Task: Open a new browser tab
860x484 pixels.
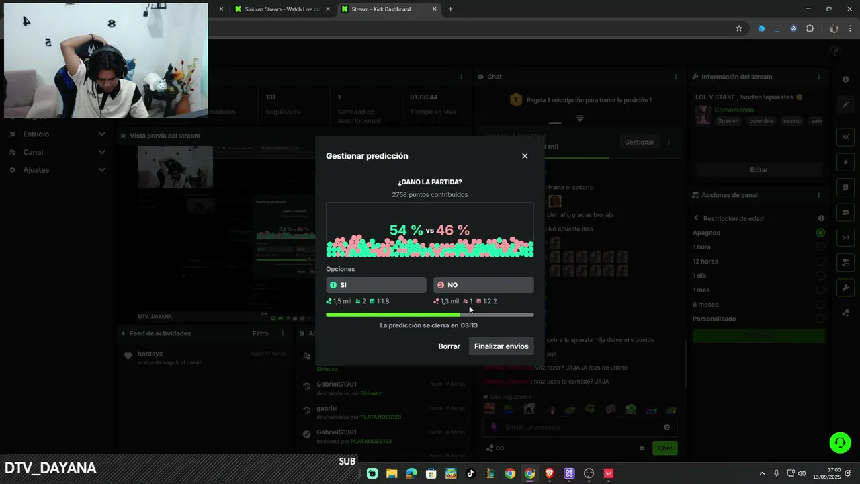Action: click(x=450, y=9)
